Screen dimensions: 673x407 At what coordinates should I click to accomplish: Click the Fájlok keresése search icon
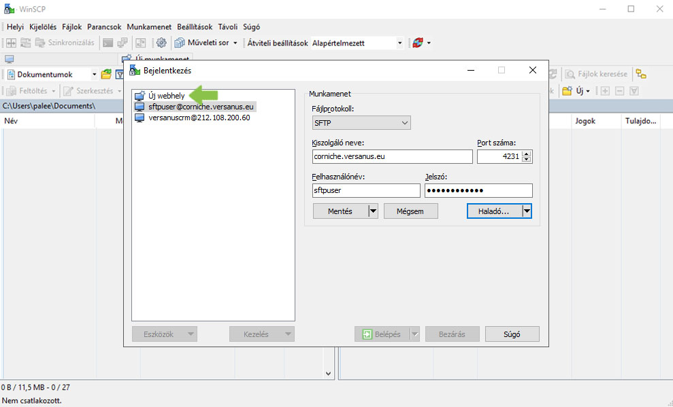pos(570,74)
